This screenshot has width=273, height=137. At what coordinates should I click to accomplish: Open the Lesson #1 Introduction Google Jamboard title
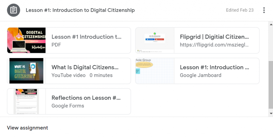214,67
